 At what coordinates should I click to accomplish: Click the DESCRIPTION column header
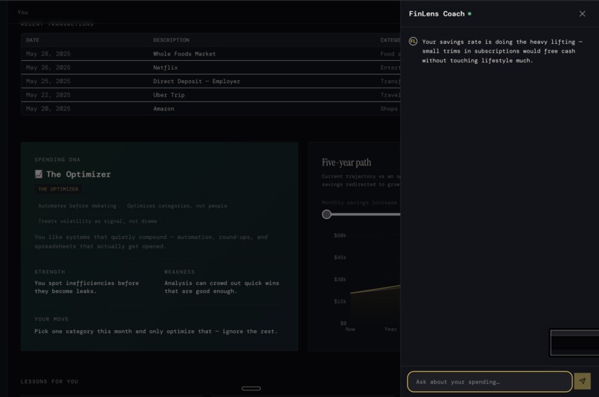pyautogui.click(x=171, y=40)
